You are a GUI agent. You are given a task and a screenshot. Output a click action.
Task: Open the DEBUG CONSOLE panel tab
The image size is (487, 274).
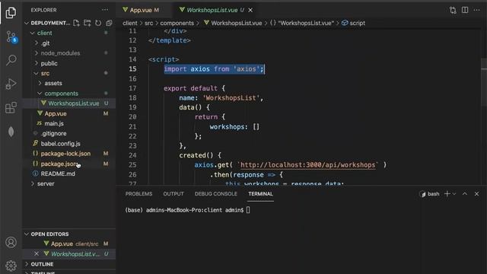pyautogui.click(x=216, y=194)
